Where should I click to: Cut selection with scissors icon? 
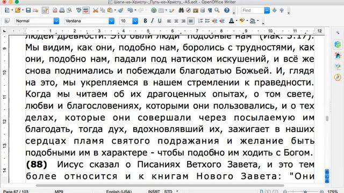(x=96, y=10)
